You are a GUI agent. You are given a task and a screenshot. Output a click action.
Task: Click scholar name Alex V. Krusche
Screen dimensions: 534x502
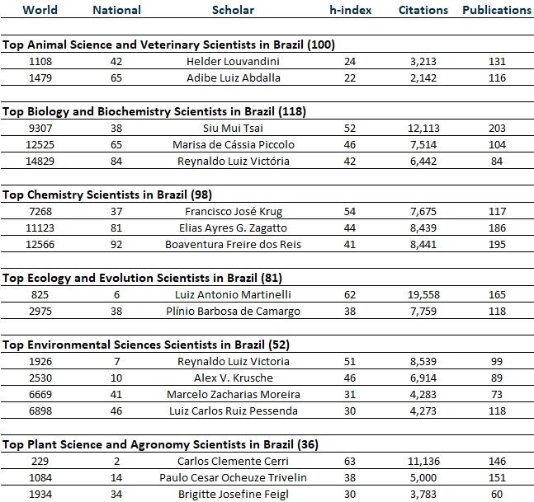tap(234, 378)
